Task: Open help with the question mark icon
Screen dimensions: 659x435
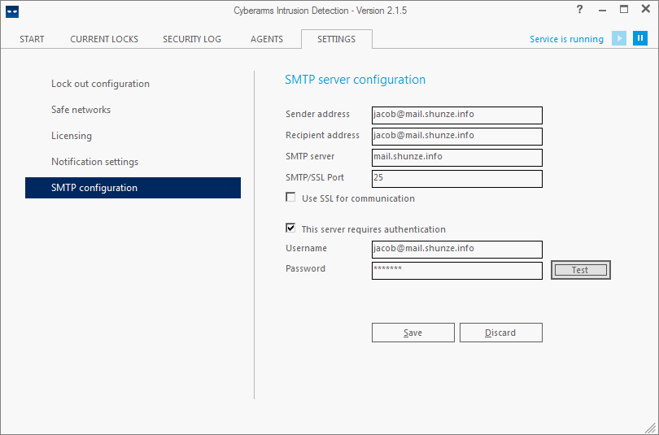Action: click(579, 9)
